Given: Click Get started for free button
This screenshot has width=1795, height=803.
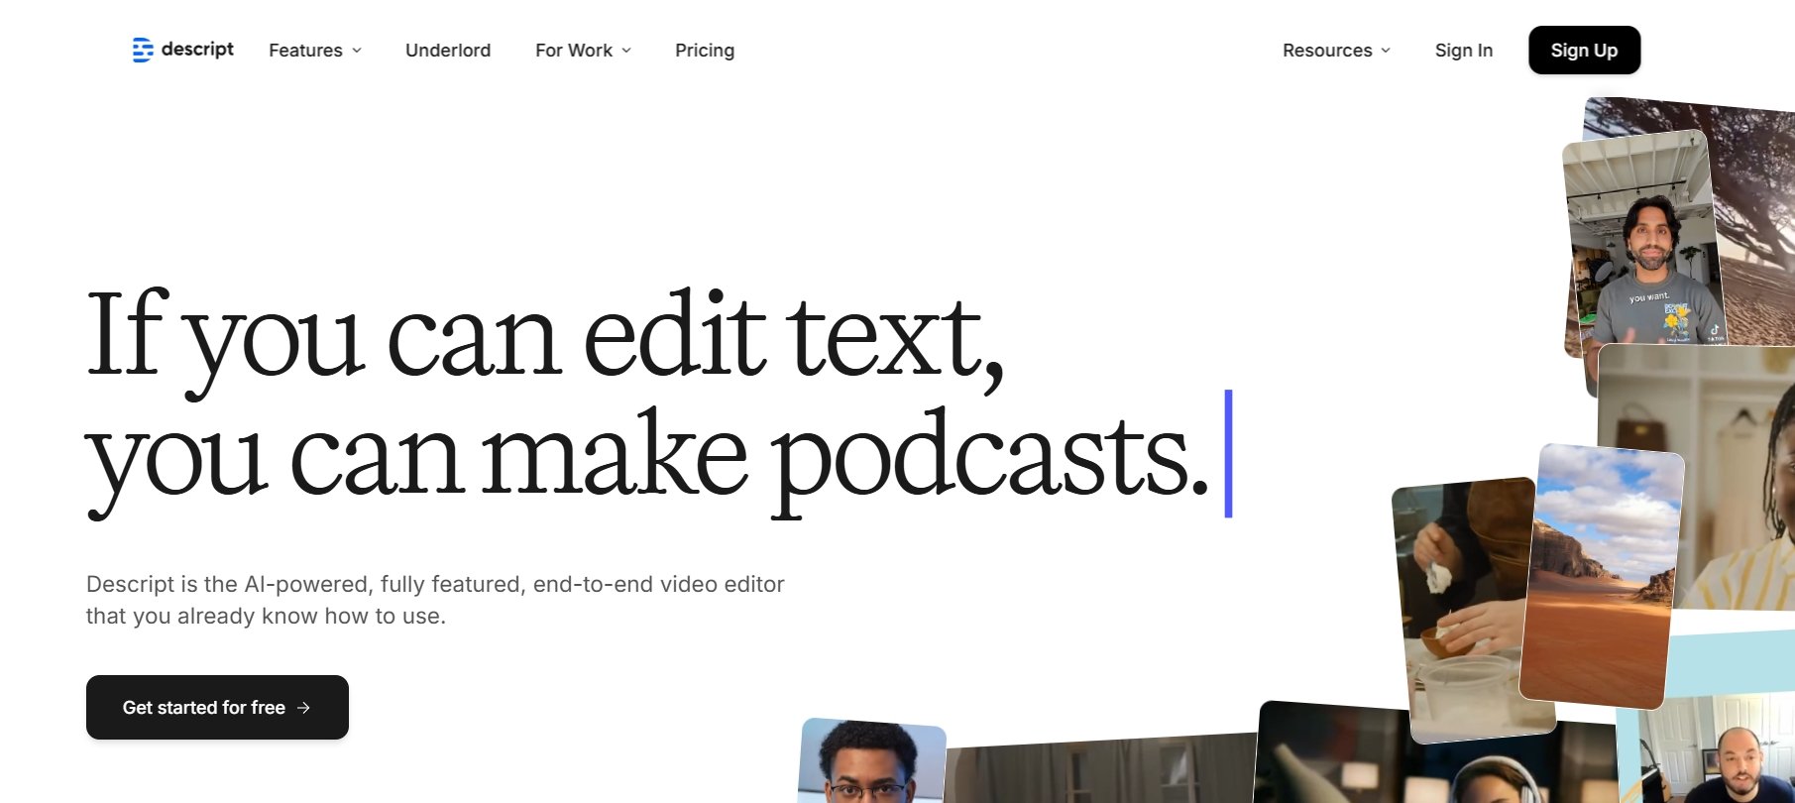Looking at the screenshot, I should (x=217, y=707).
